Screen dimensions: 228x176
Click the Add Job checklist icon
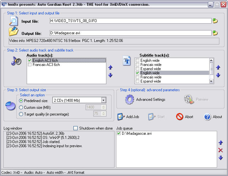click(x=121, y=117)
